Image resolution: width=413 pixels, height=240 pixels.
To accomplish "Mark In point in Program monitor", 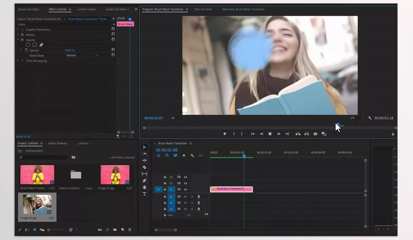I will (234, 134).
